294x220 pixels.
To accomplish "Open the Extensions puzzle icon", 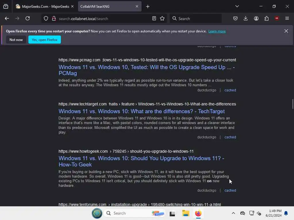I will click(x=266, y=18).
